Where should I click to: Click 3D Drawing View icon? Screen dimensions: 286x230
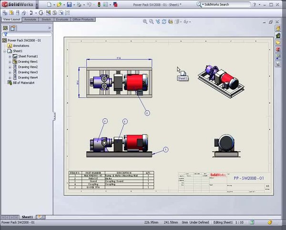[x=170, y=22]
